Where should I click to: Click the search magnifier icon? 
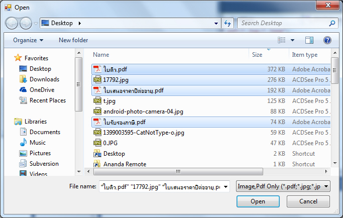coord(332,23)
